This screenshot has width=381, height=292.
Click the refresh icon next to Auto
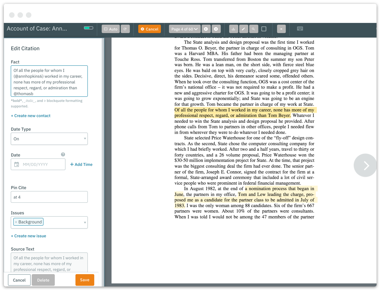tap(125, 29)
